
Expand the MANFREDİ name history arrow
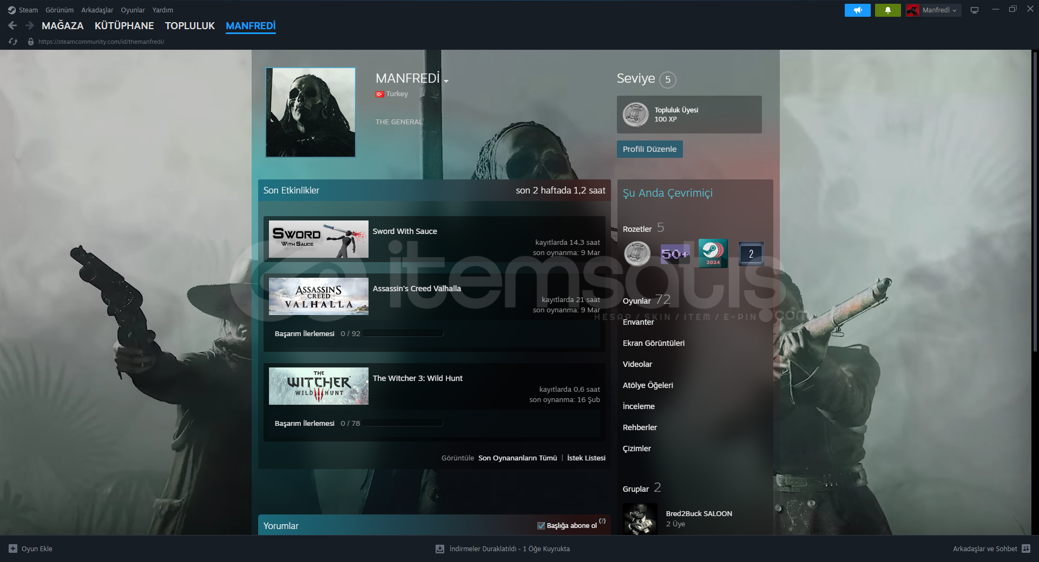point(446,81)
